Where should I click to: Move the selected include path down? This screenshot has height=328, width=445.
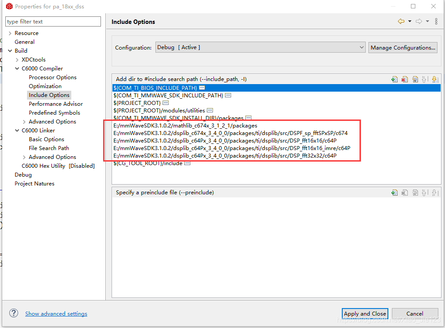pos(435,79)
